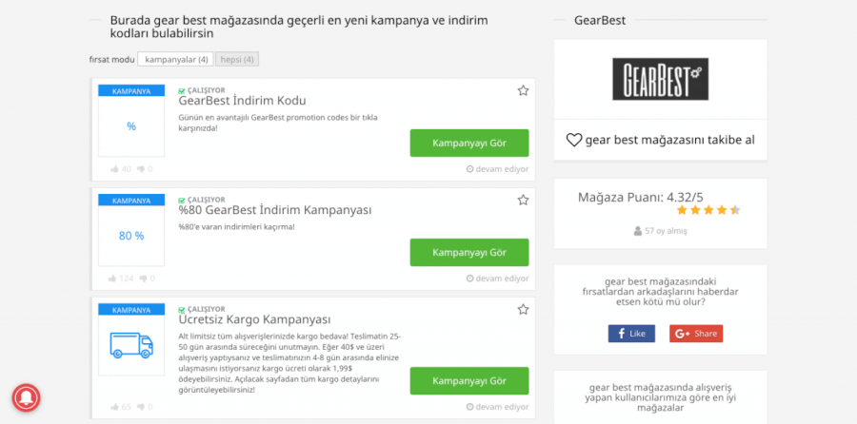Thumbs up the deal with 40 likes

[x=115, y=169]
